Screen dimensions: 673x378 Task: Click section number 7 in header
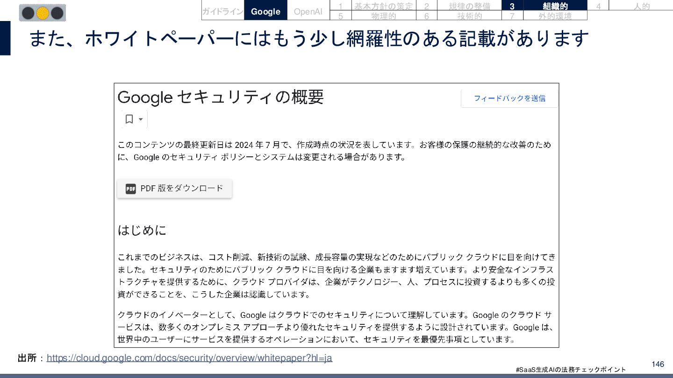point(513,16)
